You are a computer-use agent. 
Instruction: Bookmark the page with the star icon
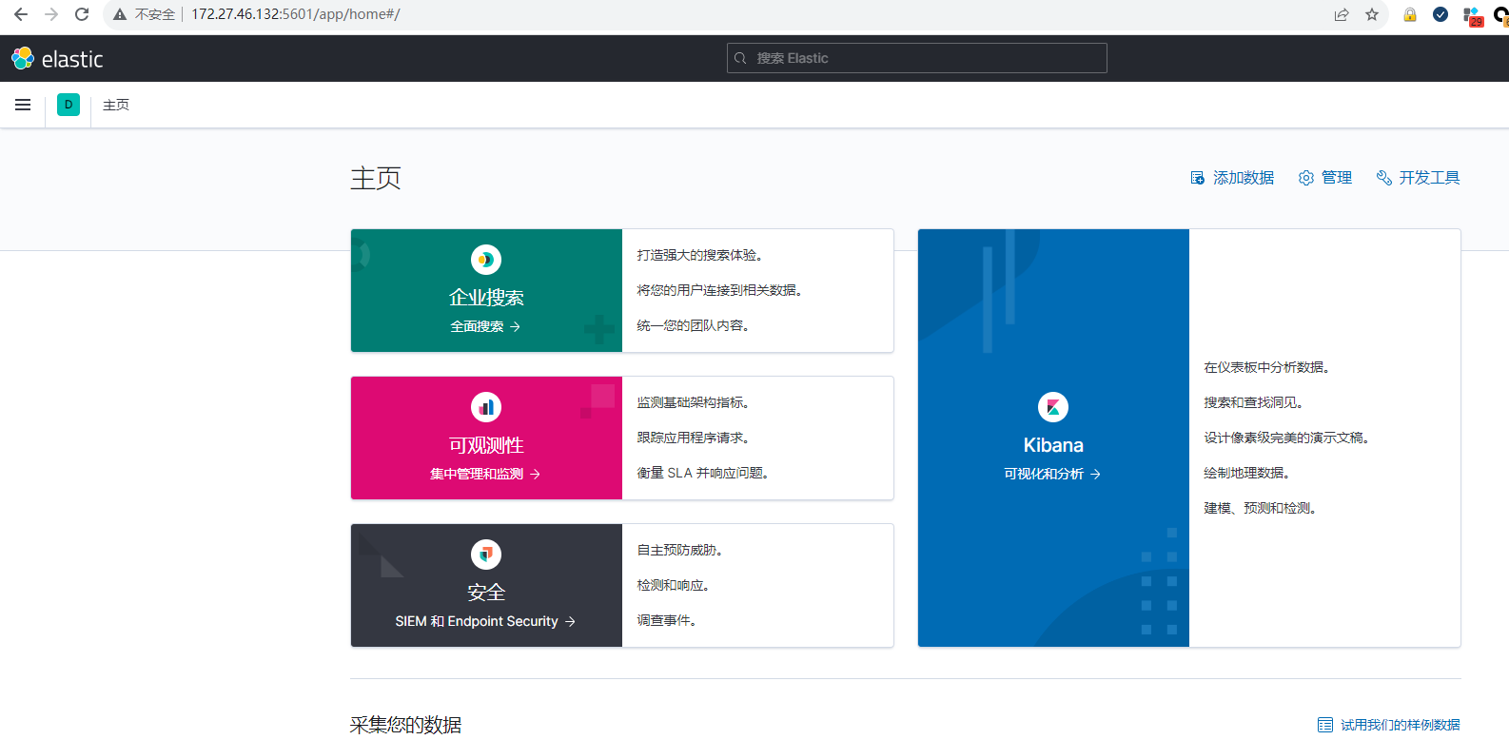tap(1372, 14)
